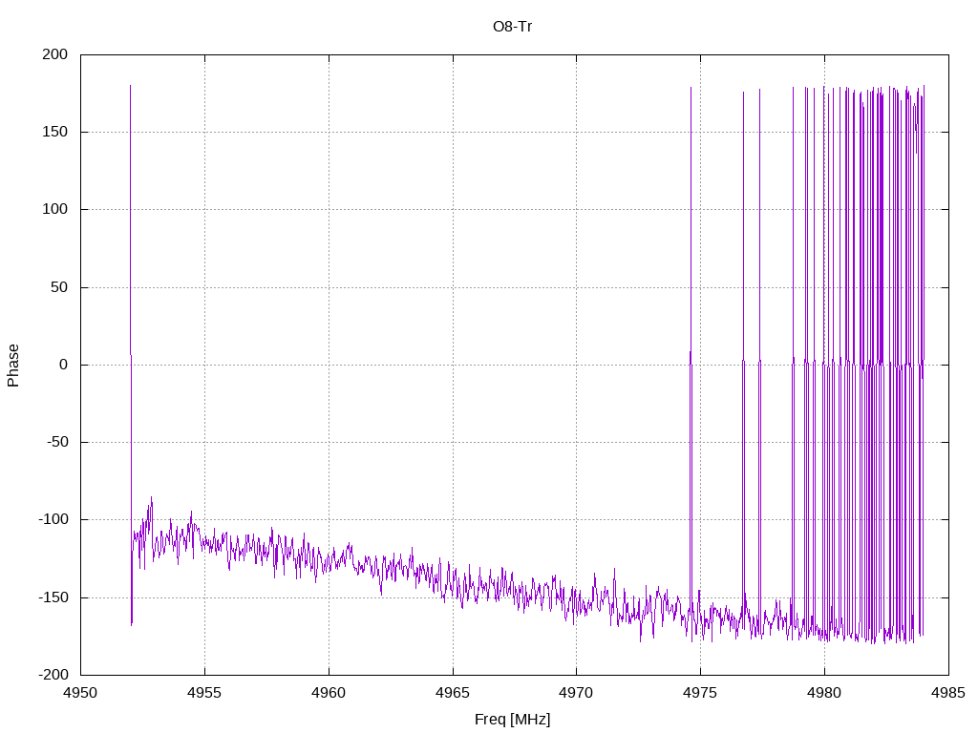Viewport: 978px width, 733px height.
Task: Click the x-axis tick label 4985
Action: coord(948,693)
